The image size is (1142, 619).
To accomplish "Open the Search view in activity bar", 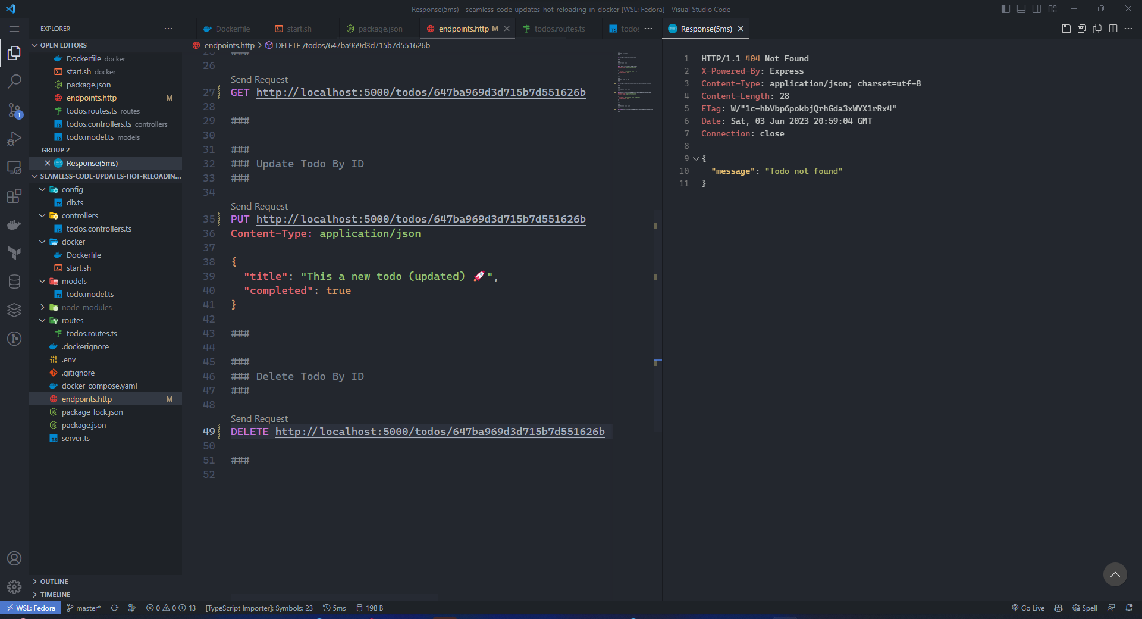I will point(14,82).
